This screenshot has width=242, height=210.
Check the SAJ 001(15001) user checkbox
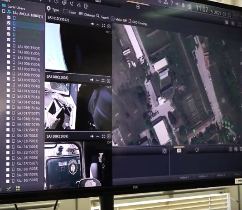(9, 45)
